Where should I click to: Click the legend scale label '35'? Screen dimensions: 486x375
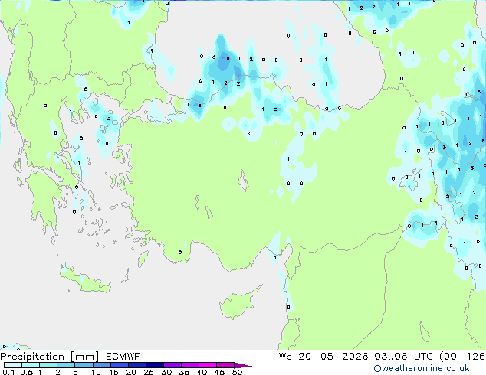click(x=184, y=372)
